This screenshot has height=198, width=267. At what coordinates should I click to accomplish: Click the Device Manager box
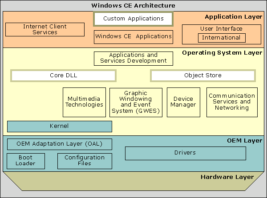tap(183, 102)
